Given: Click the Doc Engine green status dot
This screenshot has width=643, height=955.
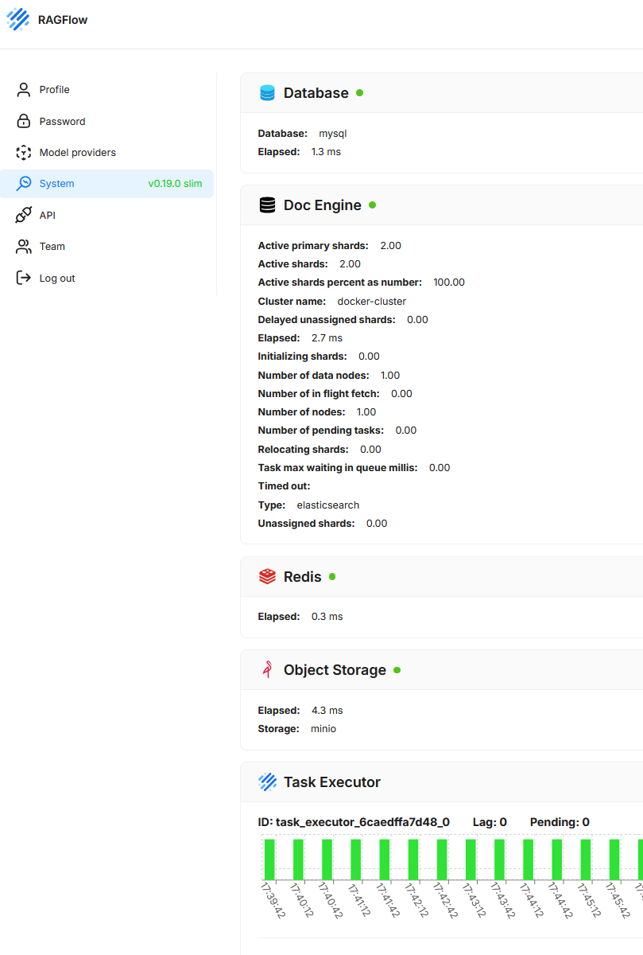Looking at the screenshot, I should [373, 205].
